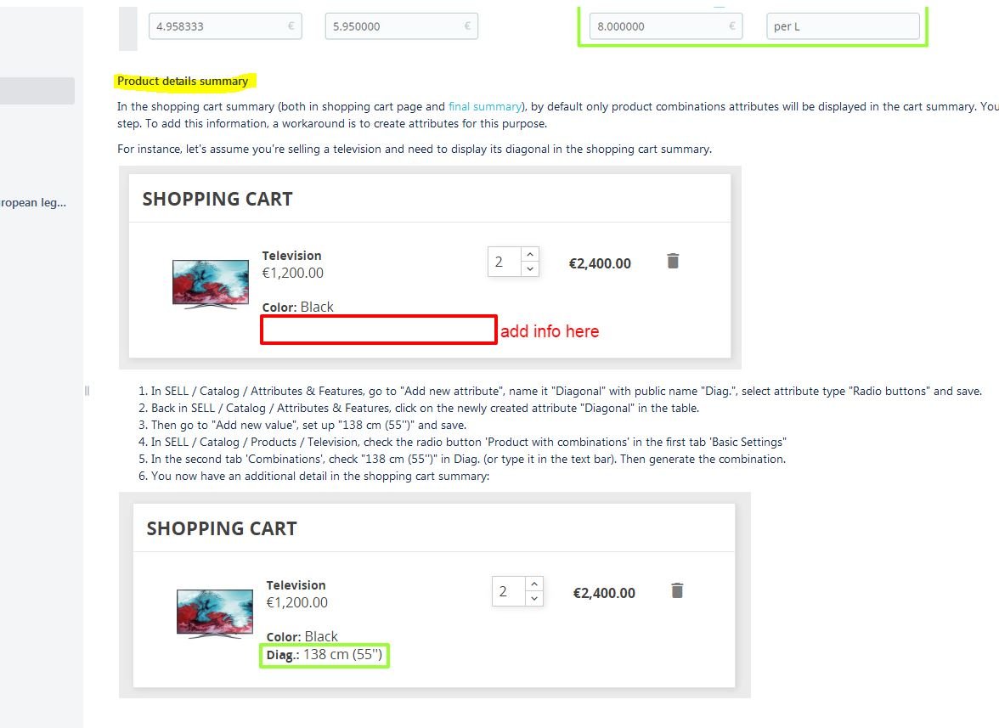
Task: Decrease quantity in the second shopping cart
Action: coord(534,600)
